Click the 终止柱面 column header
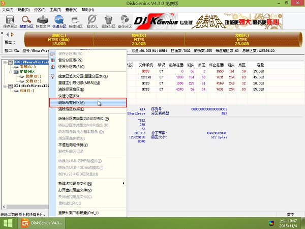 (x=217, y=65)
